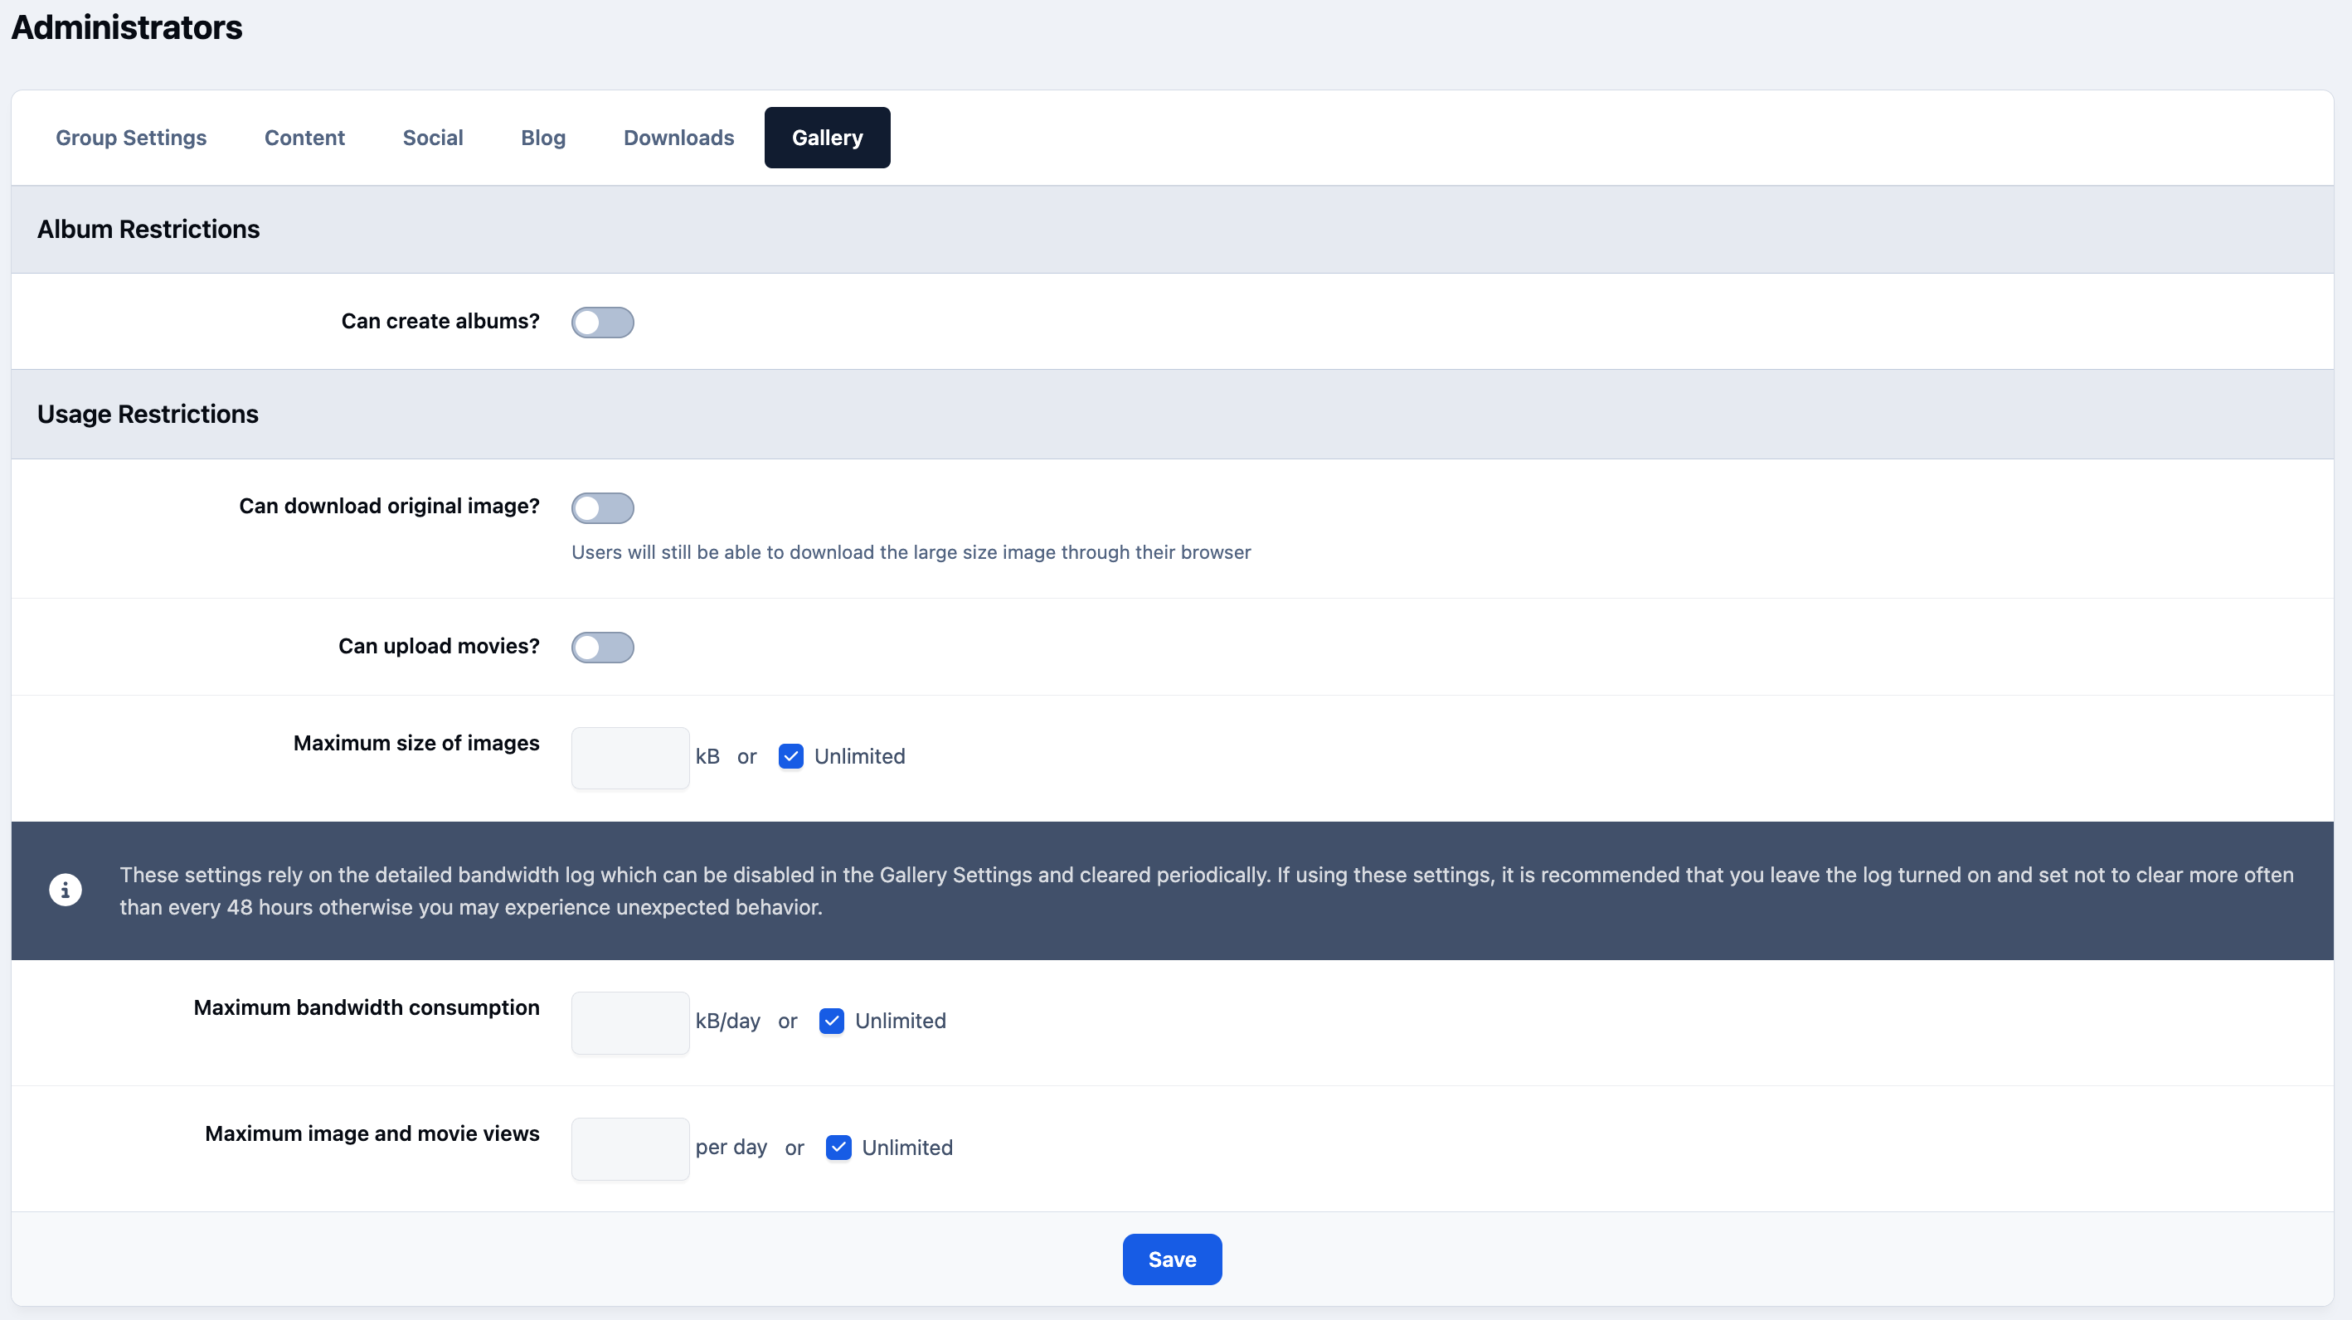2352x1320 pixels.
Task: Save the group gallery settings
Action: [x=1173, y=1259]
